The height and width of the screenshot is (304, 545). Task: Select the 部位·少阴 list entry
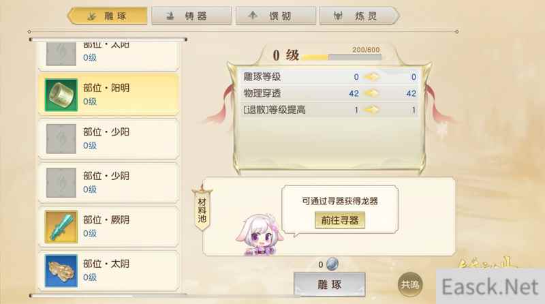pyautogui.click(x=109, y=183)
